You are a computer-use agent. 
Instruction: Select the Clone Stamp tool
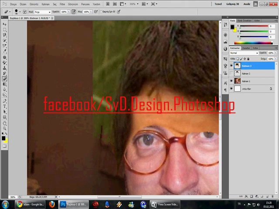coord(5,68)
